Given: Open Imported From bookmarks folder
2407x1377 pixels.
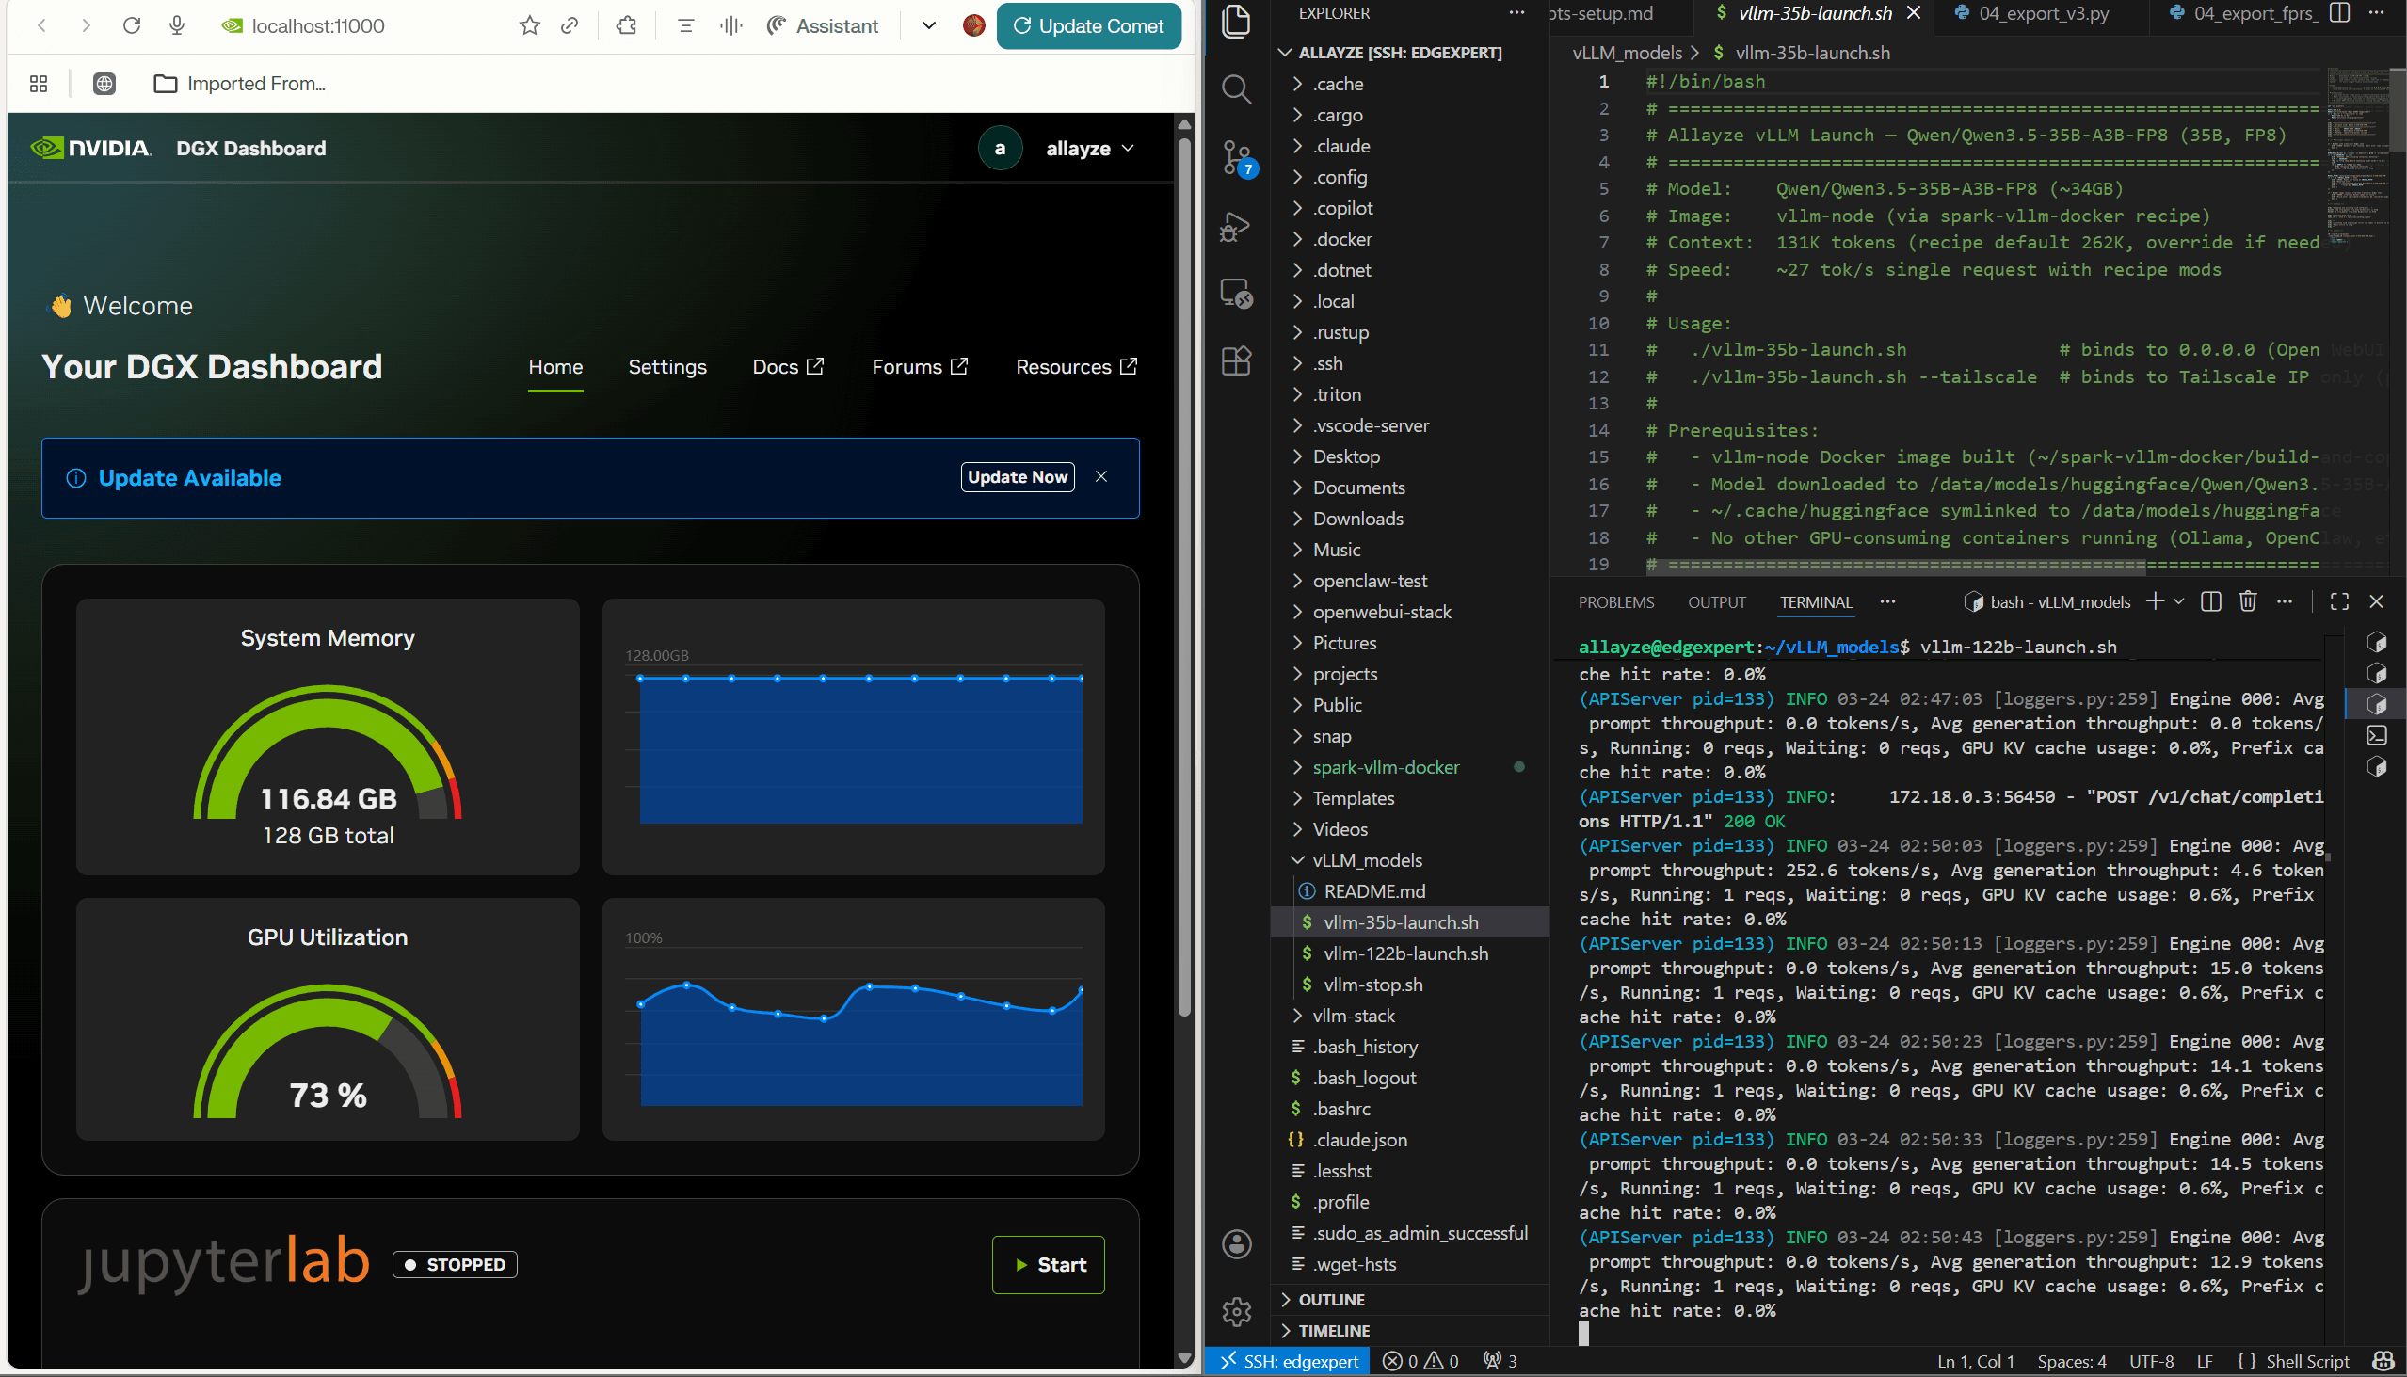Looking at the screenshot, I should pos(239,84).
